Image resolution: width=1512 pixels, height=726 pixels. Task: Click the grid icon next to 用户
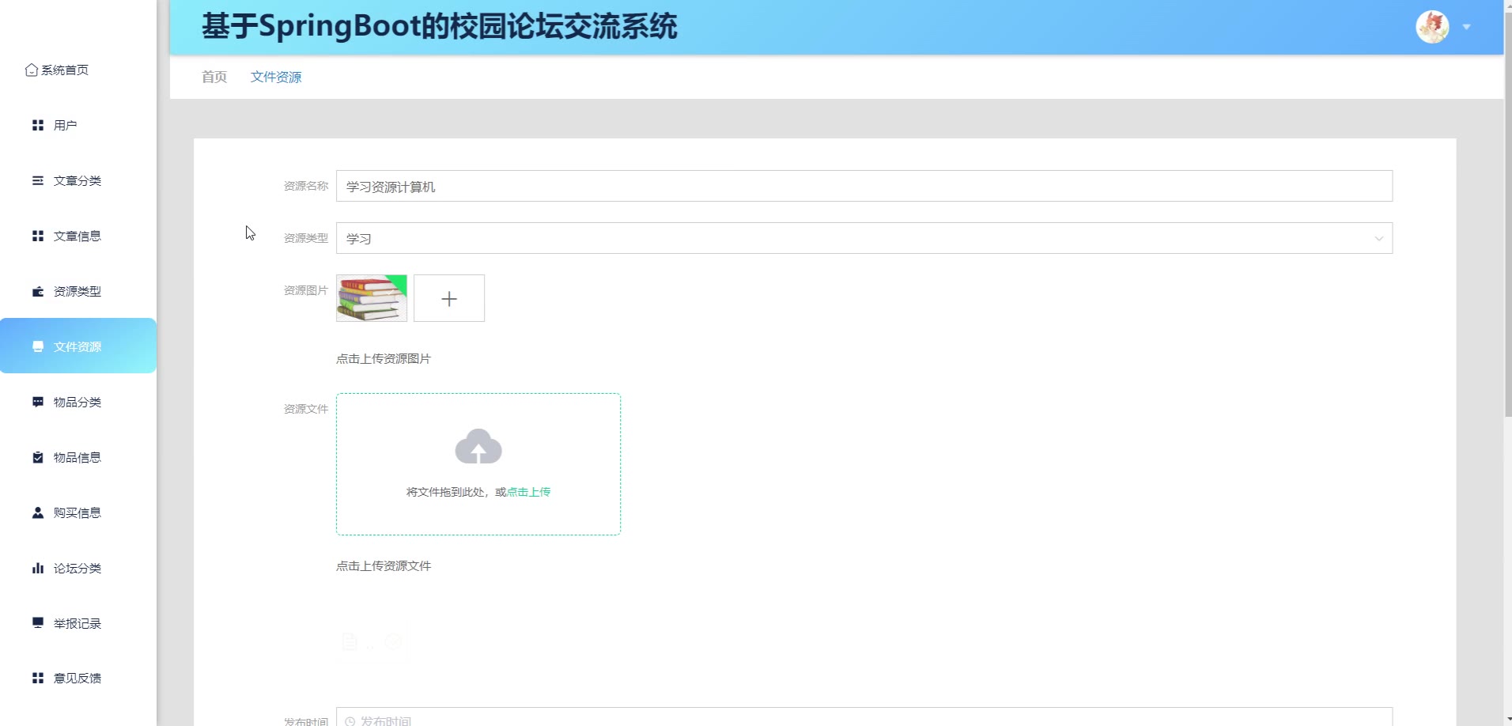pyautogui.click(x=37, y=126)
